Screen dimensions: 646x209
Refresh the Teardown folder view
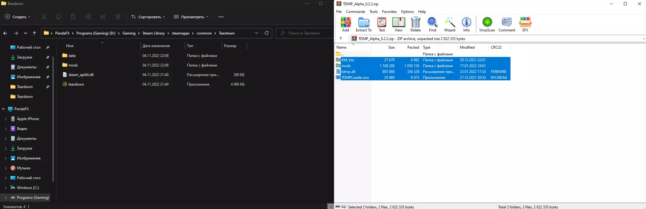pos(267,33)
